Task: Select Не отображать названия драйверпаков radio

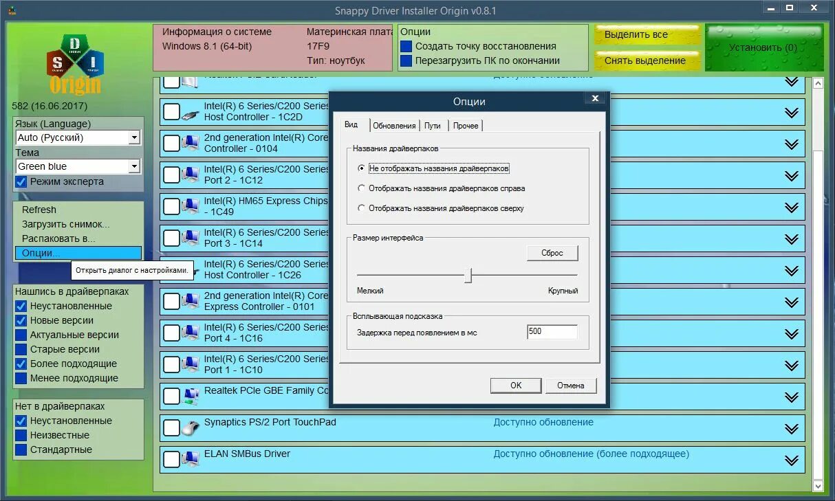Action: [362, 168]
